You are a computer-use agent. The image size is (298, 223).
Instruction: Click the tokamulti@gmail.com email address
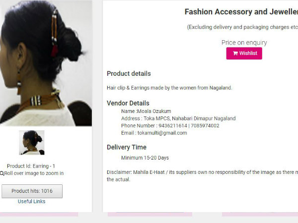(162, 133)
